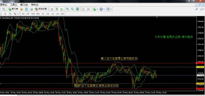Viewport: 205px width, 96px height.
Task: Switch chart to line chart display
Action: tap(62, 9)
